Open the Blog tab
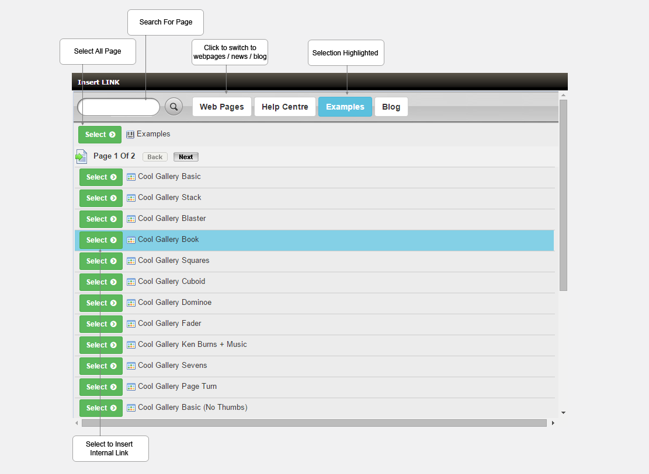The width and height of the screenshot is (649, 474). 391,107
